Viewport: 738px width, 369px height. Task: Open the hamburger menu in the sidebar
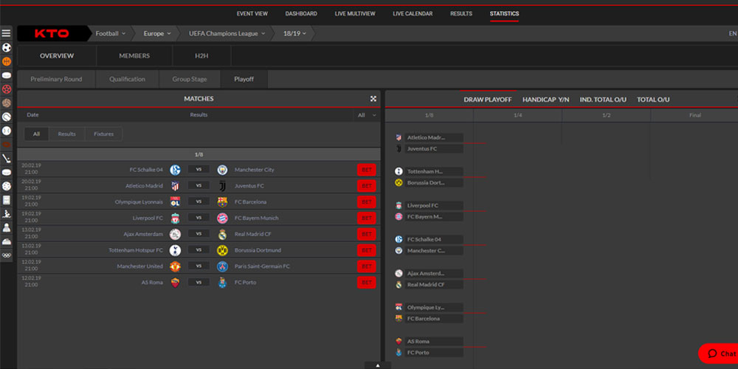pos(7,33)
